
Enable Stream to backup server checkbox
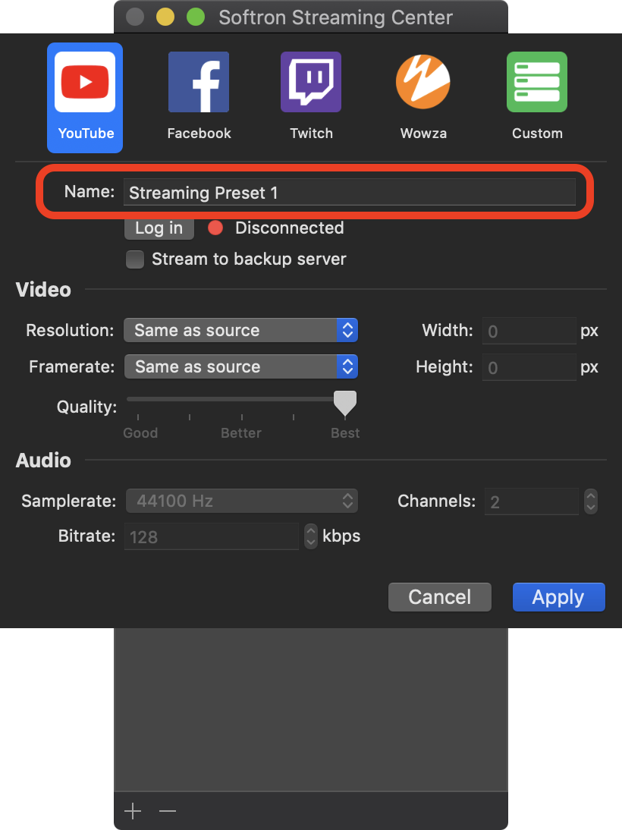(x=135, y=259)
